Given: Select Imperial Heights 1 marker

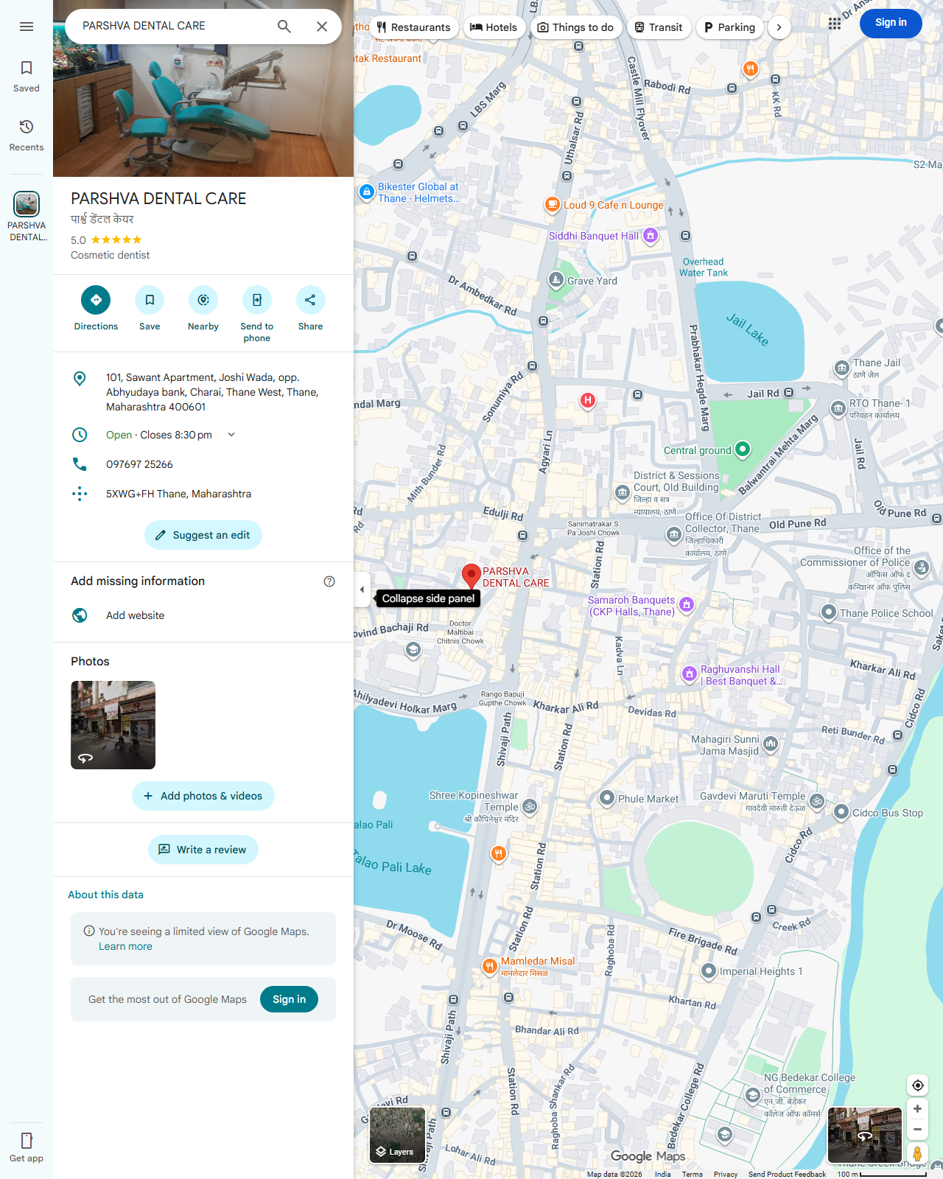Looking at the screenshot, I should [708, 971].
